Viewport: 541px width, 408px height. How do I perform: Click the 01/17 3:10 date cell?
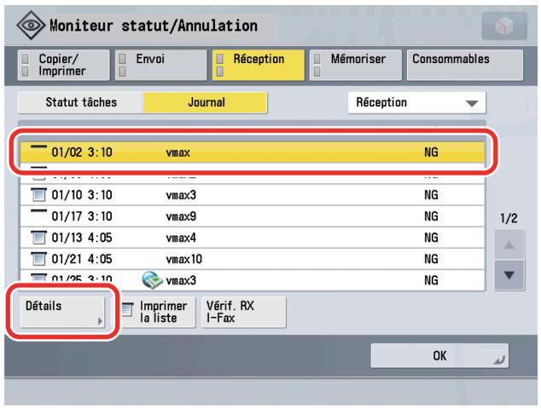pyautogui.click(x=82, y=216)
